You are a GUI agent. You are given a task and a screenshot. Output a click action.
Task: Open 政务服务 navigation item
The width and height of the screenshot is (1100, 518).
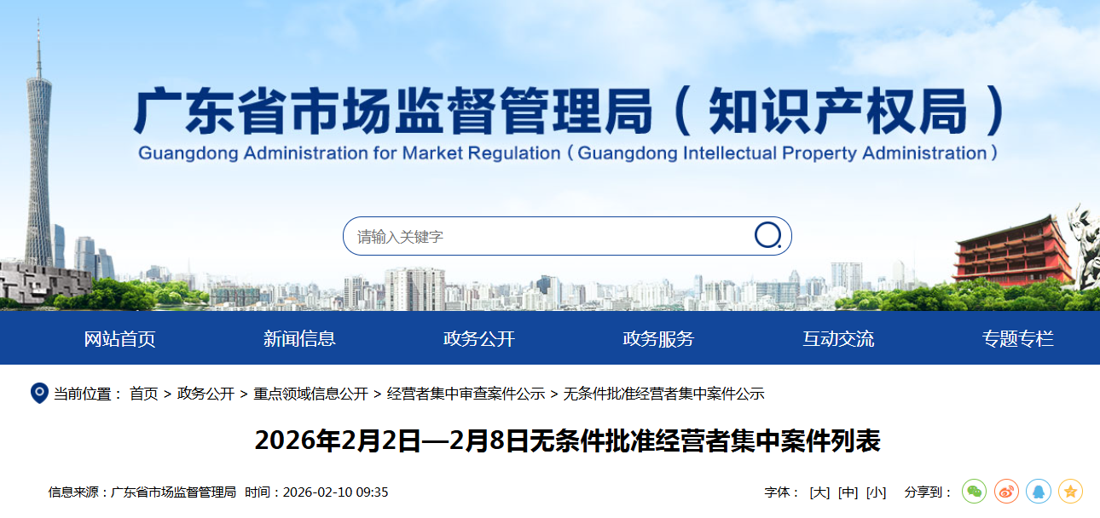658,338
